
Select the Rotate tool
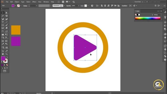coord(3,32)
